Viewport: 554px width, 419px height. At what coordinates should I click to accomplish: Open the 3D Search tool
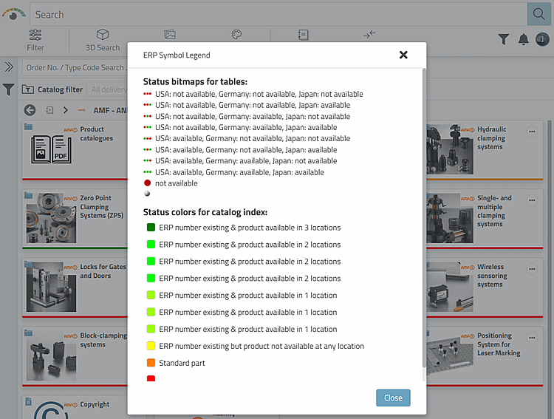(x=103, y=41)
